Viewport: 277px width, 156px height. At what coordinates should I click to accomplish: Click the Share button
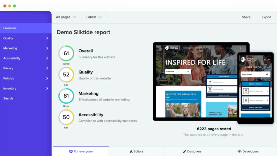(246, 17)
